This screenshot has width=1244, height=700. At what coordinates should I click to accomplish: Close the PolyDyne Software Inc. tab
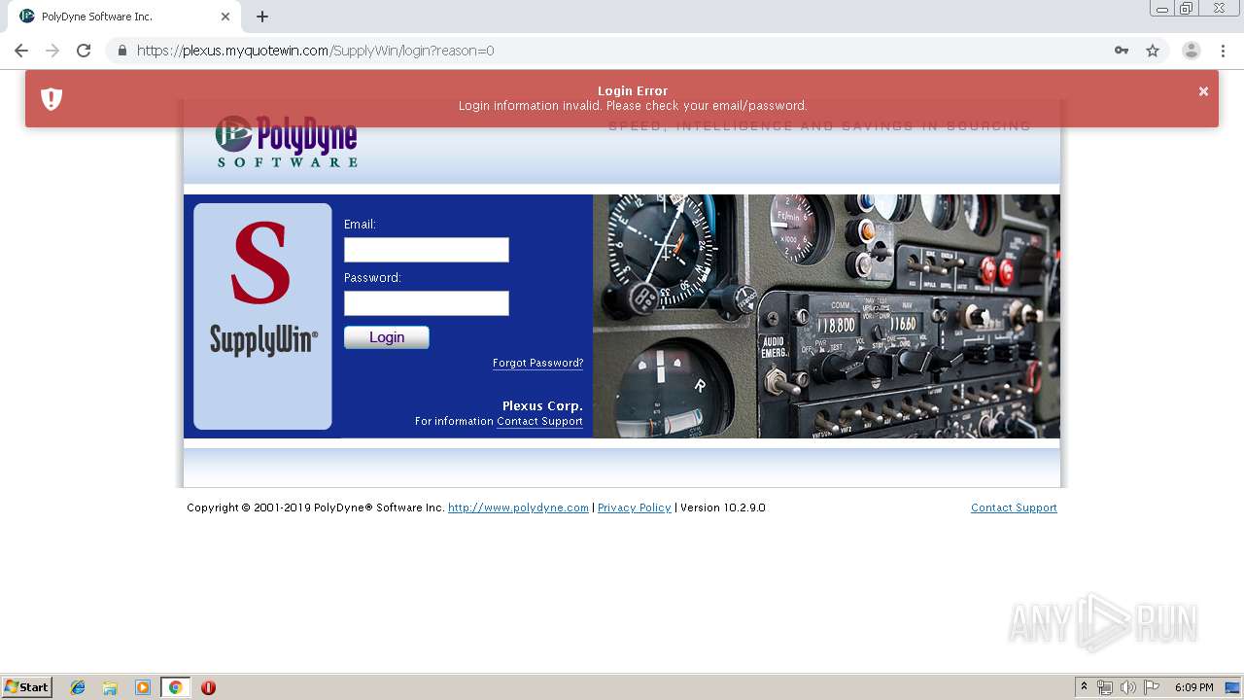225,17
